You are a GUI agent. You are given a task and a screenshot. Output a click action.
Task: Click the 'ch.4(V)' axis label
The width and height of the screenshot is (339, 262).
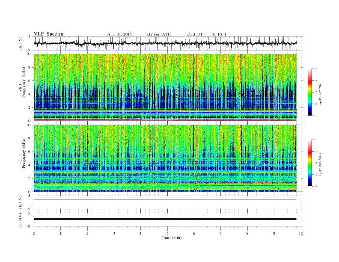[21, 220]
